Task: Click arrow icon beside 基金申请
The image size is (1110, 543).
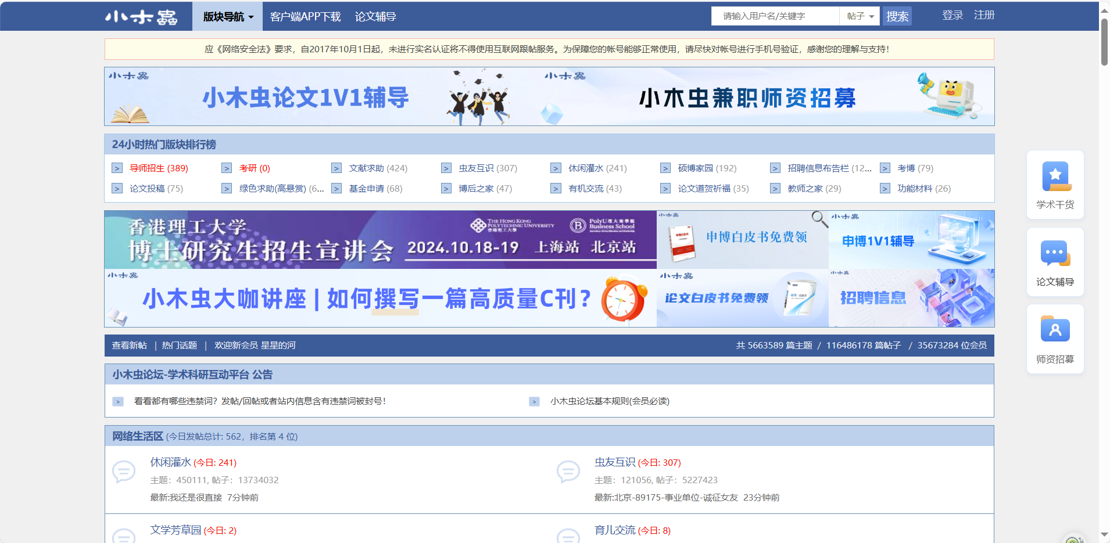Action: [x=336, y=189]
